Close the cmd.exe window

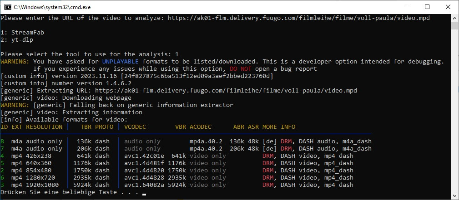click(448, 7)
